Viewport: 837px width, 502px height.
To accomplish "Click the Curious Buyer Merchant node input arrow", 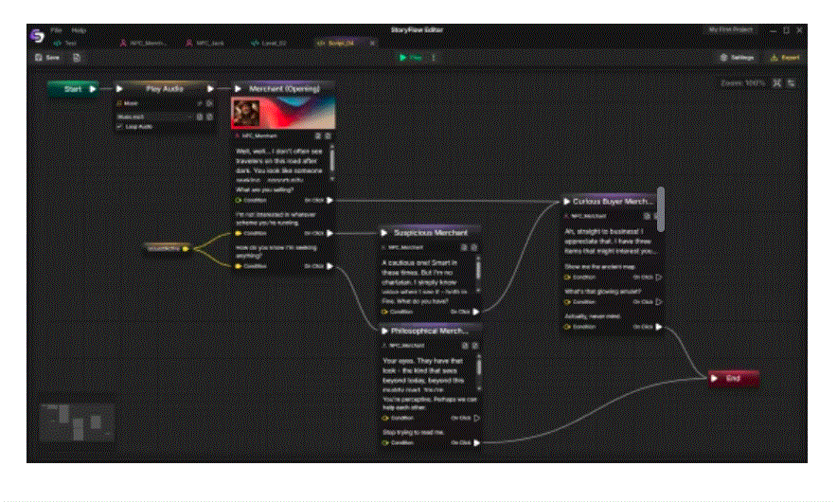I will (566, 202).
